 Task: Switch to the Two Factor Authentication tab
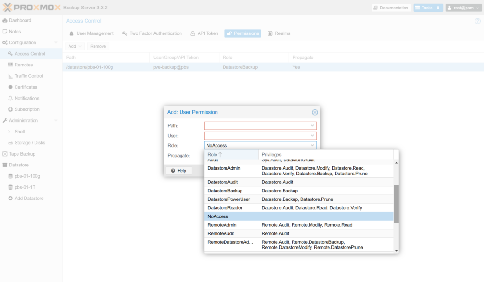tap(152, 33)
